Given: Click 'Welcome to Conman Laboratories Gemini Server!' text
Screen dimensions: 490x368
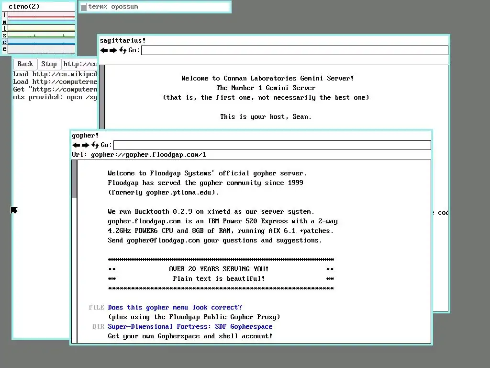Looking at the screenshot, I should (x=267, y=78).
